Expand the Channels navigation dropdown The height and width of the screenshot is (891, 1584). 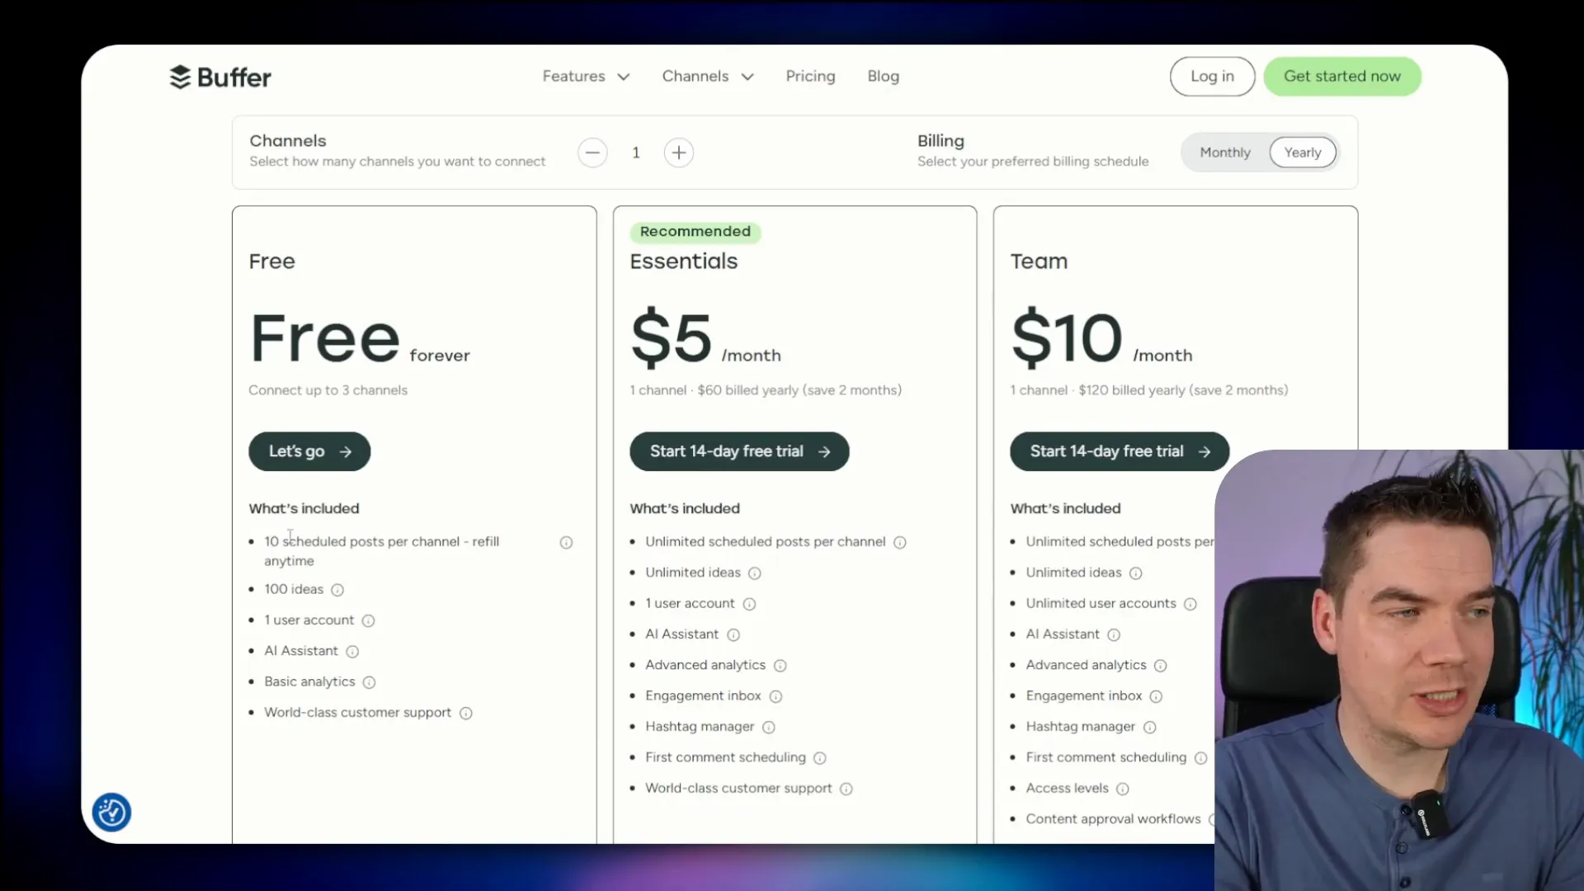coord(708,76)
